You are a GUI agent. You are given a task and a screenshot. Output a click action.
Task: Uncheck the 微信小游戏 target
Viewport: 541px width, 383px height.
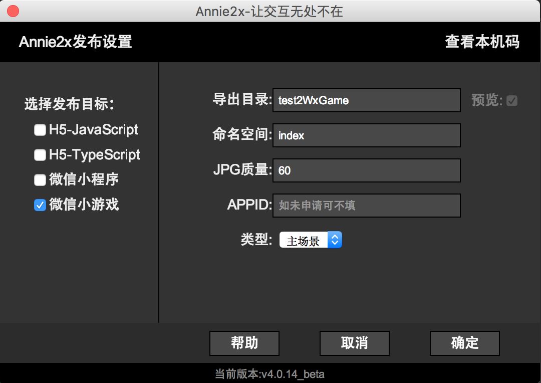tap(40, 205)
